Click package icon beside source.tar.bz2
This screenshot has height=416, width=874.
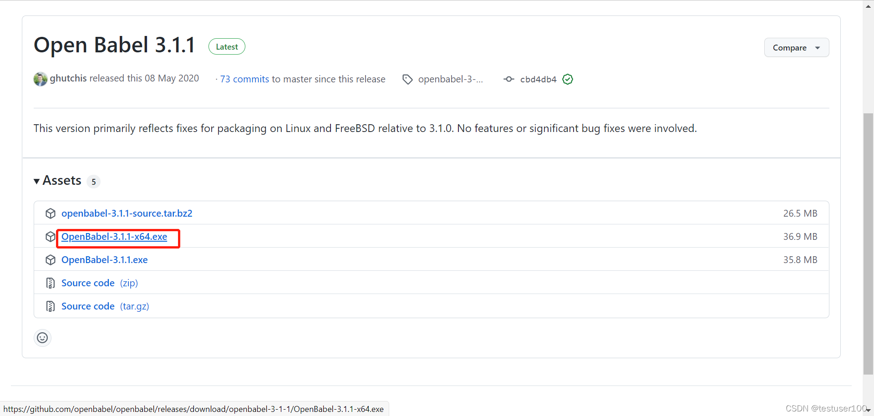click(51, 213)
